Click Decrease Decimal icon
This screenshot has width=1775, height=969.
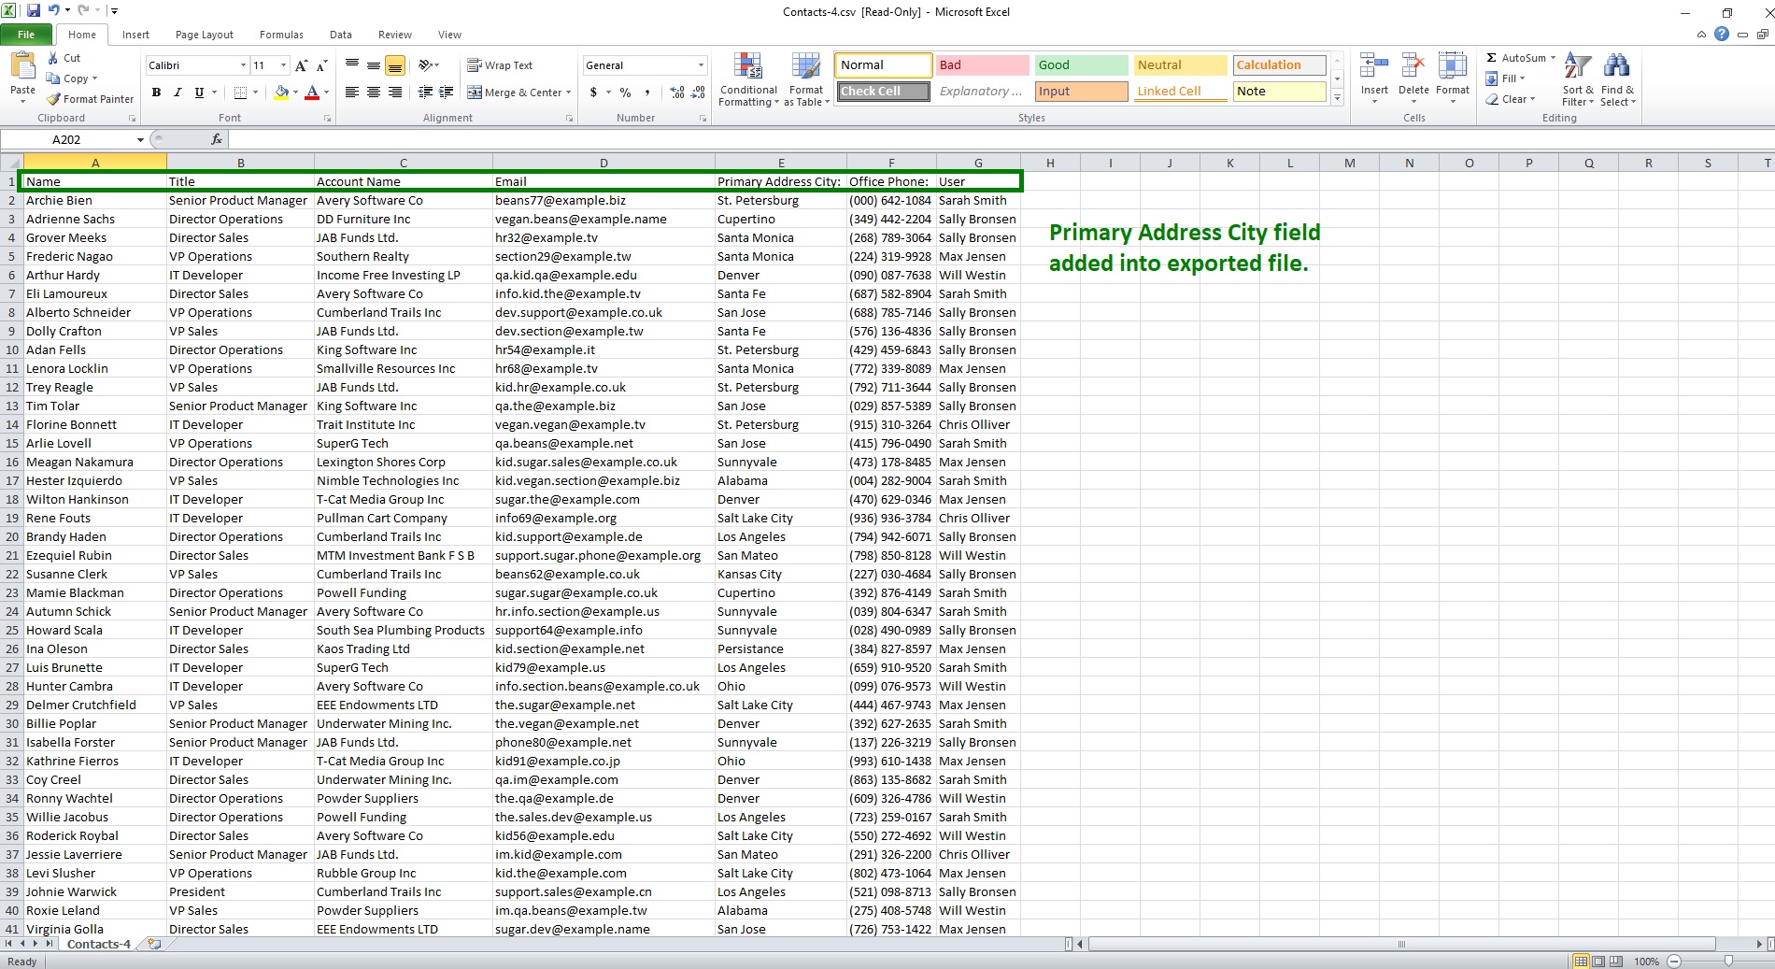(699, 93)
